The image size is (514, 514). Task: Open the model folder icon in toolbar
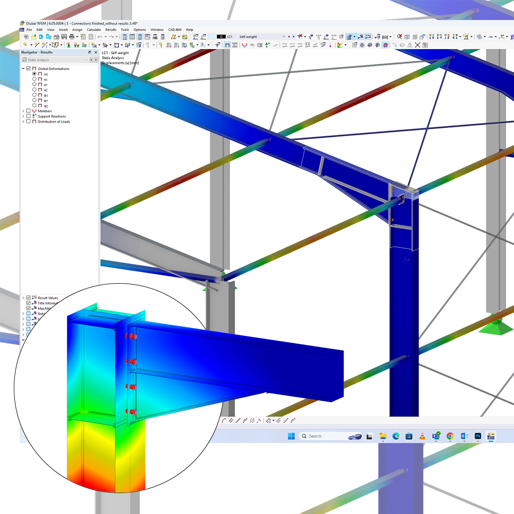[33, 37]
